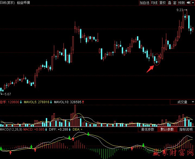Switch to 最优参数 tab

click(x=148, y=129)
